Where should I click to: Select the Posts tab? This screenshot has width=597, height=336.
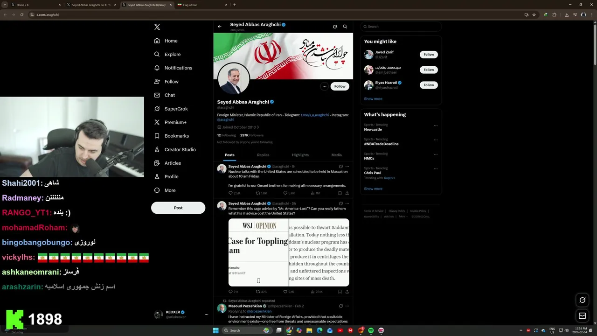[x=229, y=155]
